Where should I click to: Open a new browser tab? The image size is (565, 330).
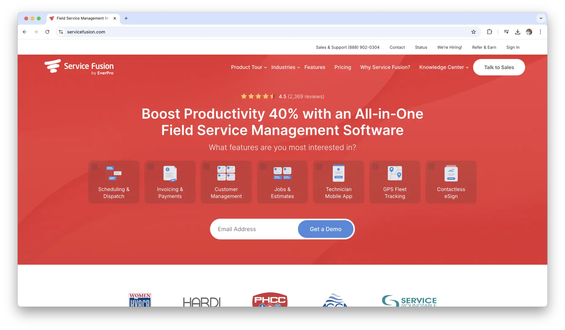[126, 18]
